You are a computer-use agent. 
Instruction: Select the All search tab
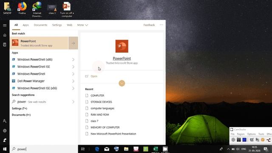[x=16, y=25]
